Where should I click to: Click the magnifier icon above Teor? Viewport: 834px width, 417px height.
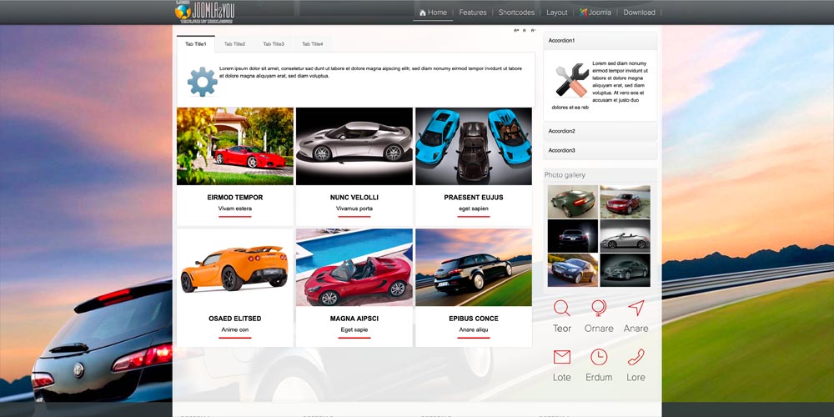562,309
